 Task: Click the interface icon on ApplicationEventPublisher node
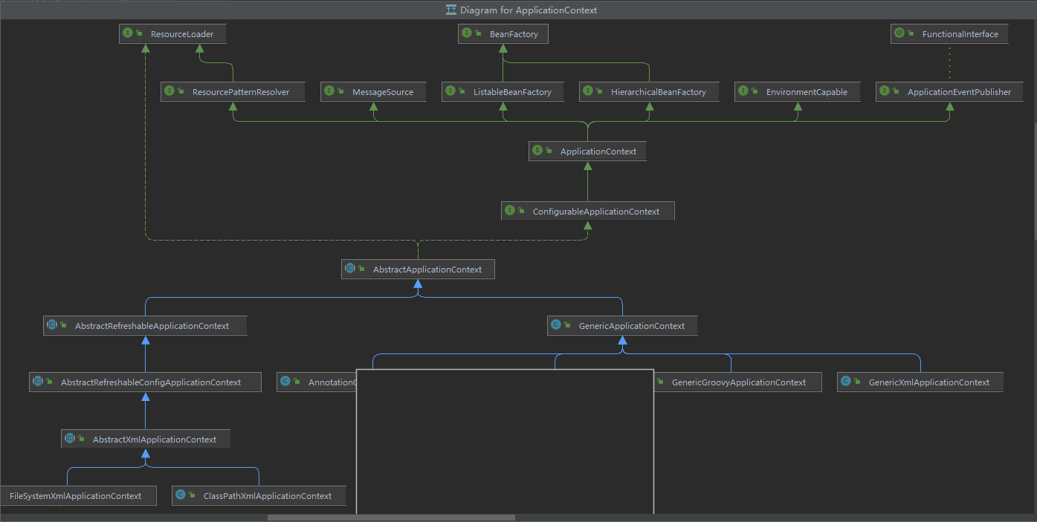point(885,91)
